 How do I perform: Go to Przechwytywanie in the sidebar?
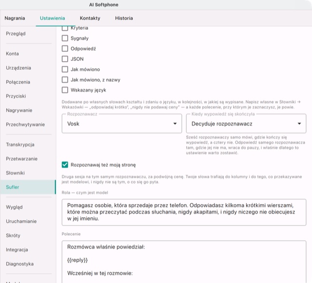tap(28, 125)
